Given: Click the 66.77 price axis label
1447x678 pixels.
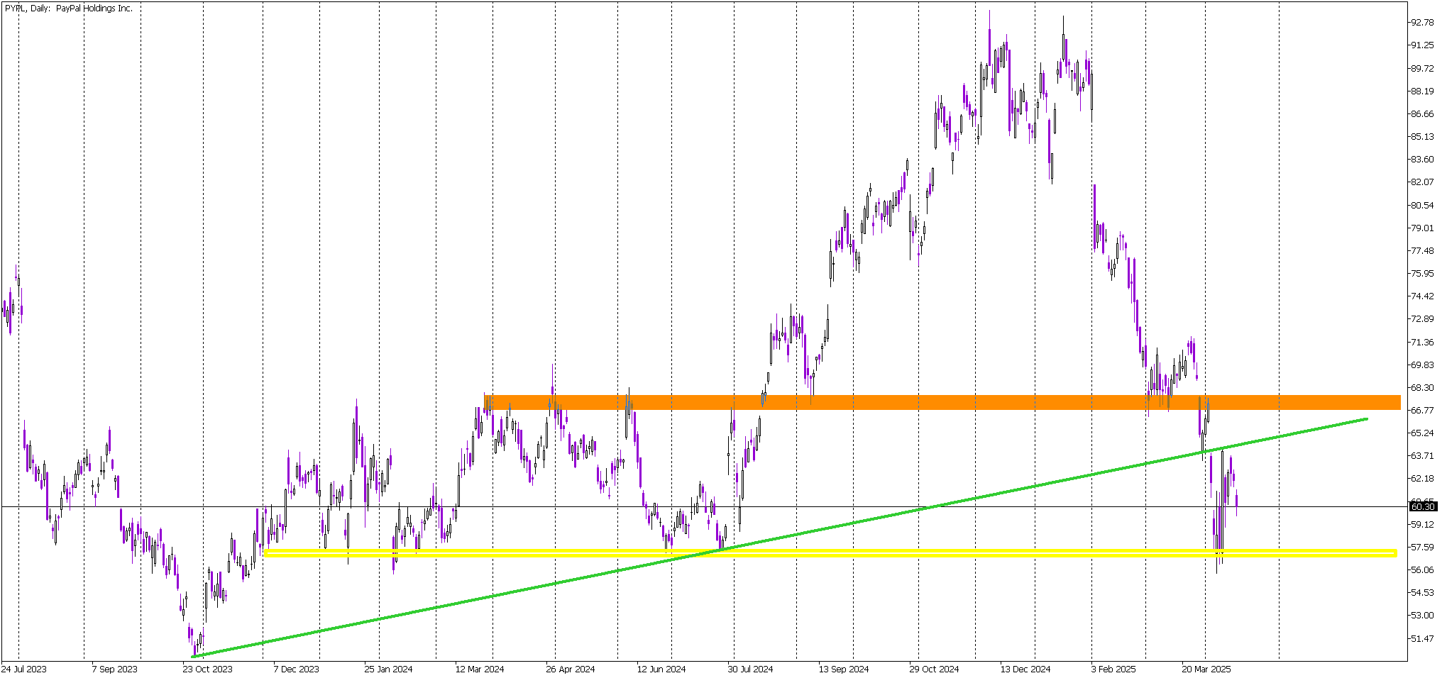Looking at the screenshot, I should (1422, 411).
